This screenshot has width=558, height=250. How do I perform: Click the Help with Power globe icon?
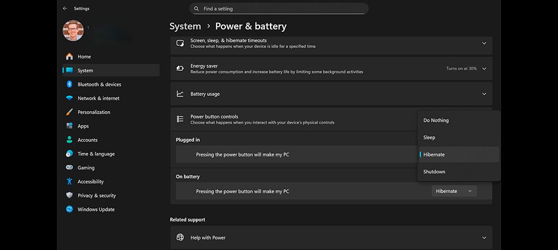(180, 238)
